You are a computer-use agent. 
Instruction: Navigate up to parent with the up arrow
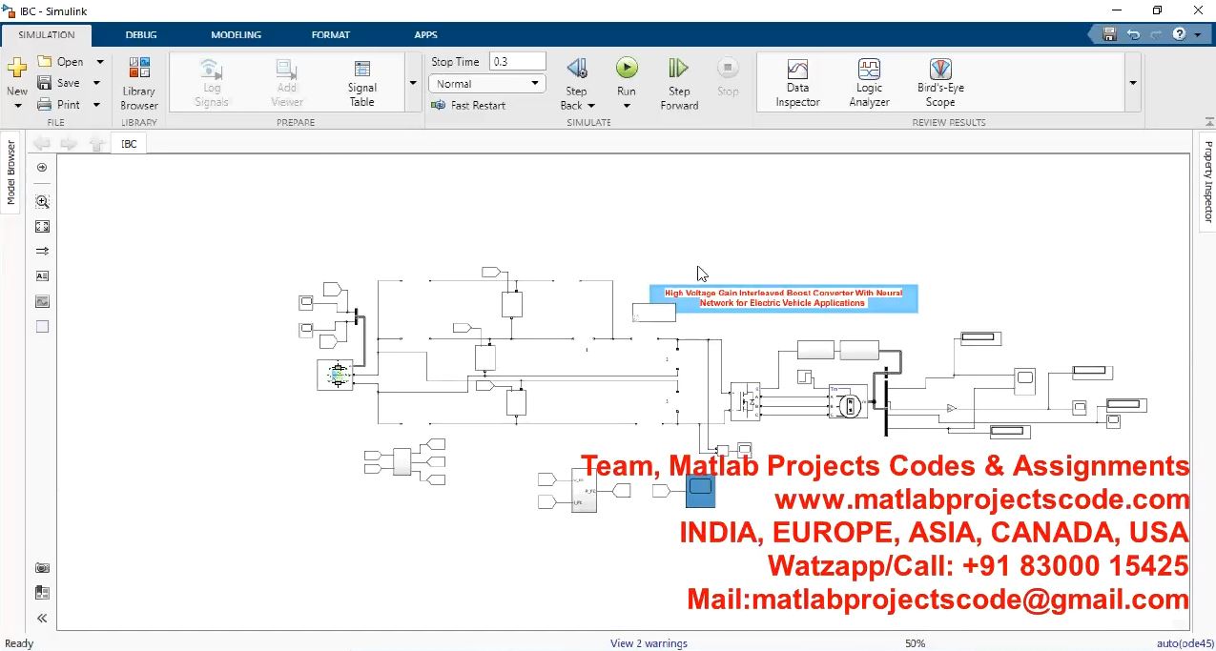pos(96,144)
